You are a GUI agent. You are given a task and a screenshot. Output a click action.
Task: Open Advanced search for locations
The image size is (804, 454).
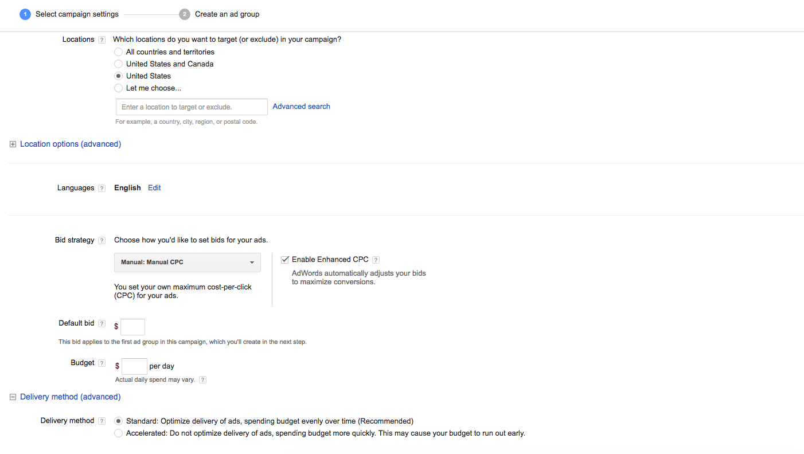[x=301, y=106]
